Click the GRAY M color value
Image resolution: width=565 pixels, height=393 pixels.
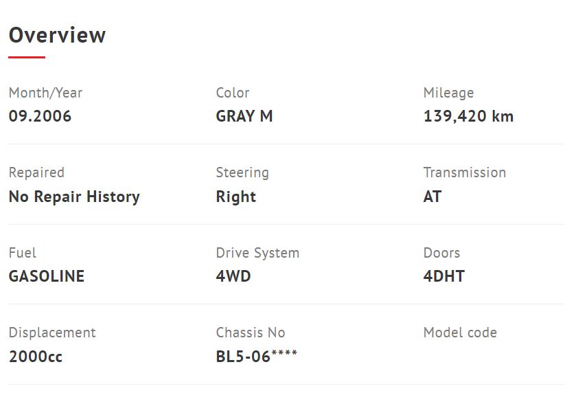(x=244, y=116)
